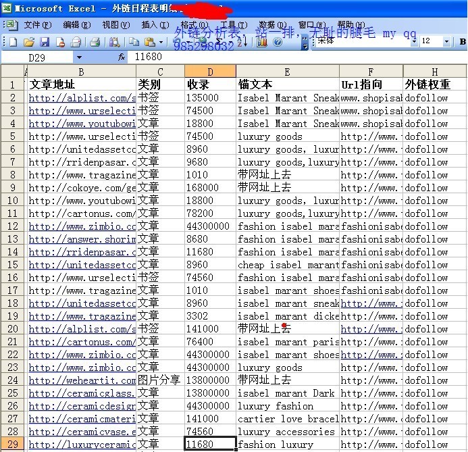Select column D by its header
468x452 pixels.
pos(210,72)
